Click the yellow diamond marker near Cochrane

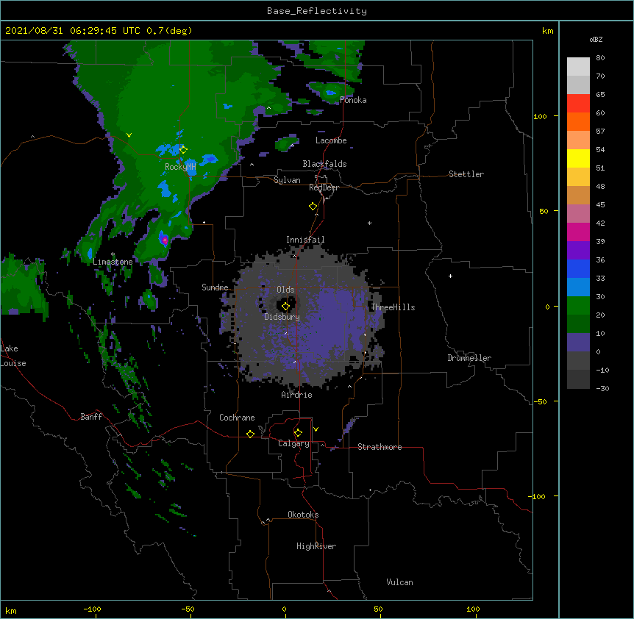[250, 434]
